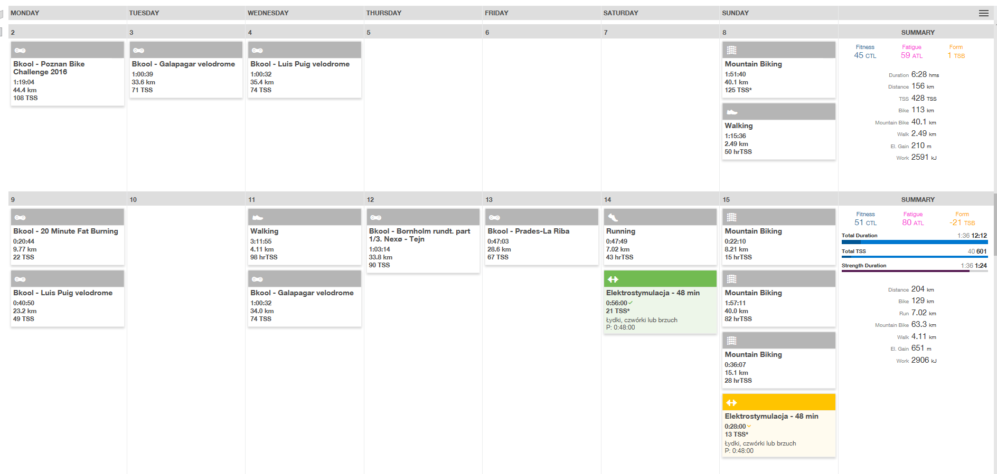Click yellow chevron beside 0:28:00 duration
This screenshot has width=997, height=474.
749,427
